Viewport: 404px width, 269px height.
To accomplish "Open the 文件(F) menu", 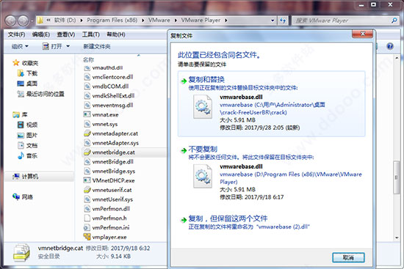I will coord(16,34).
